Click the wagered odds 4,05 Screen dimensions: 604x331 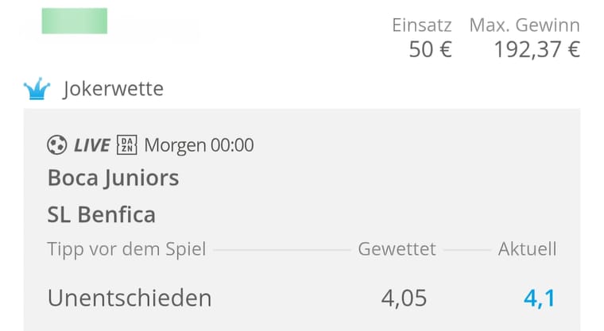[x=404, y=298]
